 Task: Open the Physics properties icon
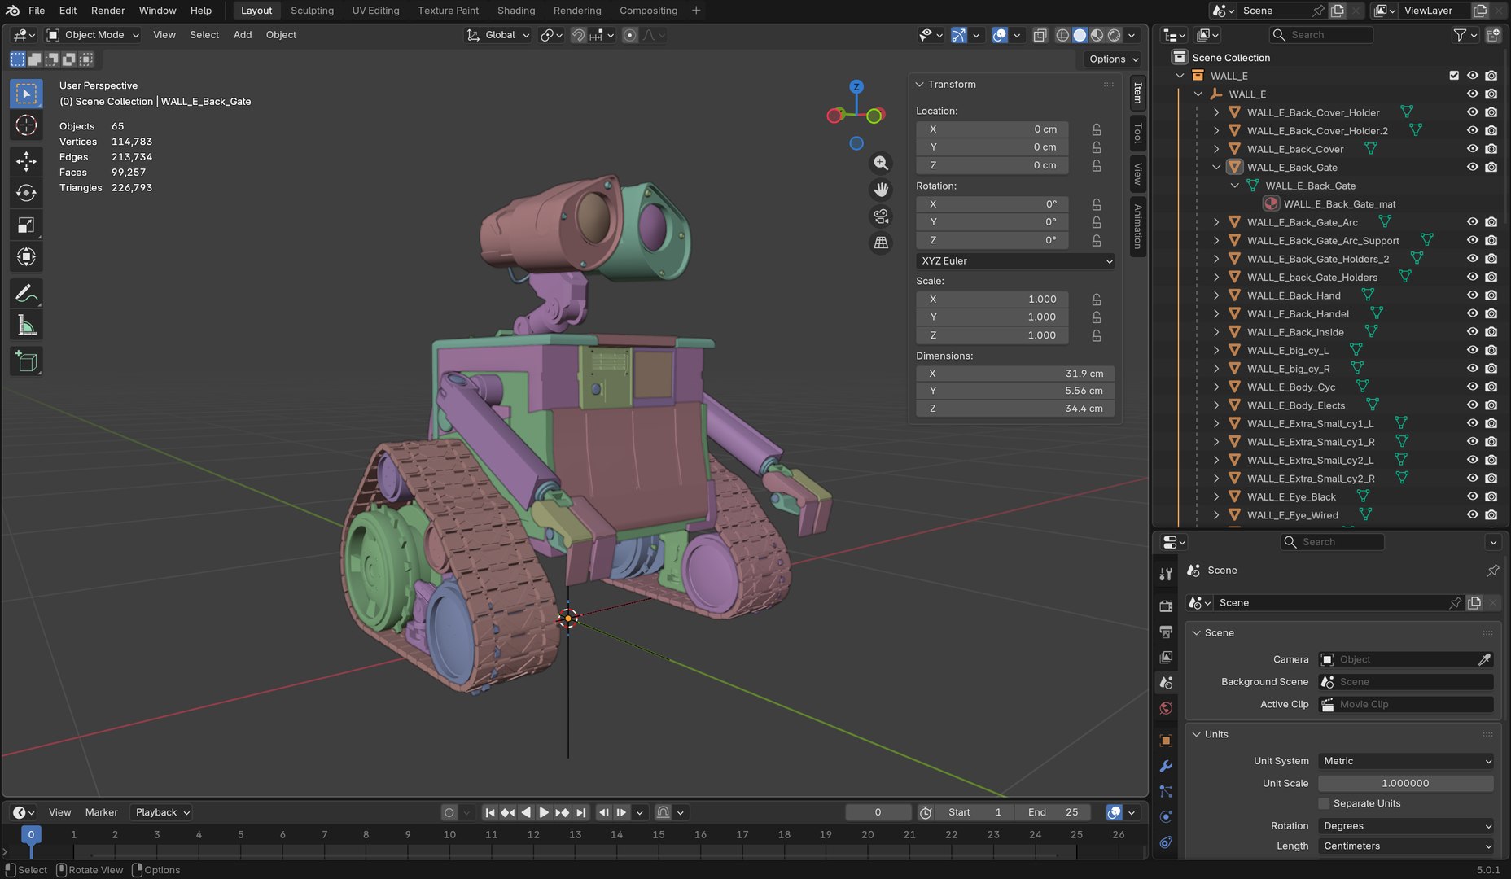(x=1166, y=816)
